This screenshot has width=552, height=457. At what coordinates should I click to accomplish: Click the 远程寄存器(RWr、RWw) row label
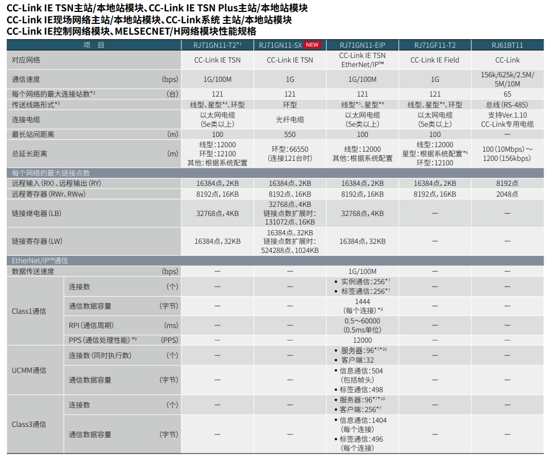pyautogui.click(x=48, y=194)
